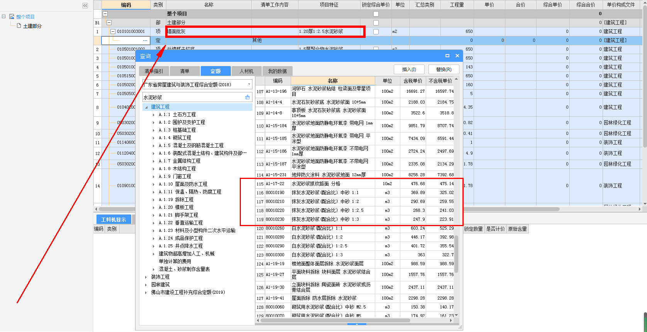Click the clear-search icon beside 水泥砂浆 field
The image size is (647, 332).
click(247, 97)
